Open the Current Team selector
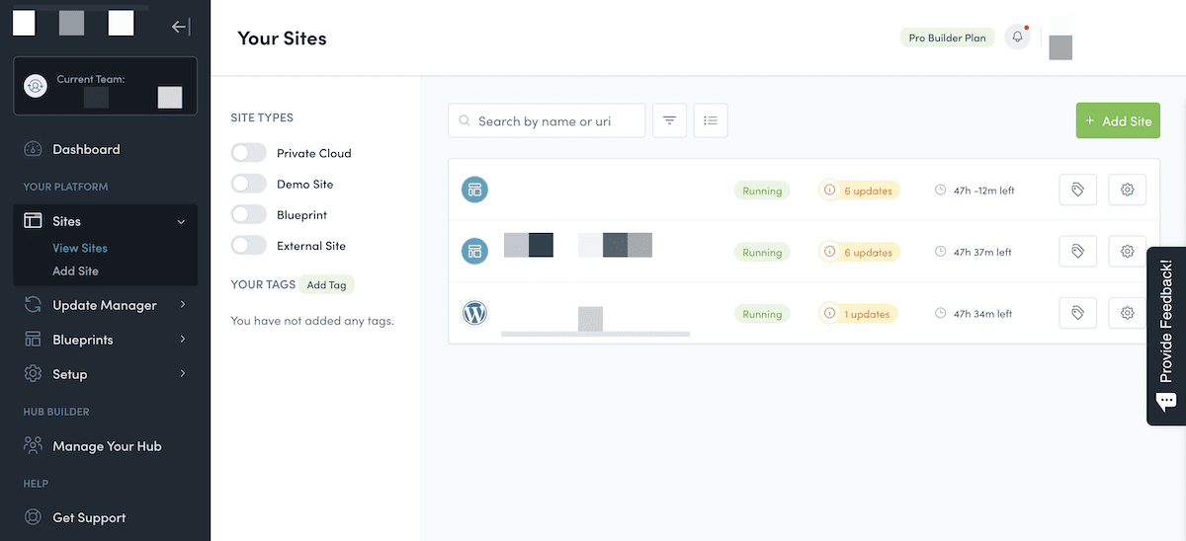This screenshot has height=541, width=1186. [x=105, y=86]
